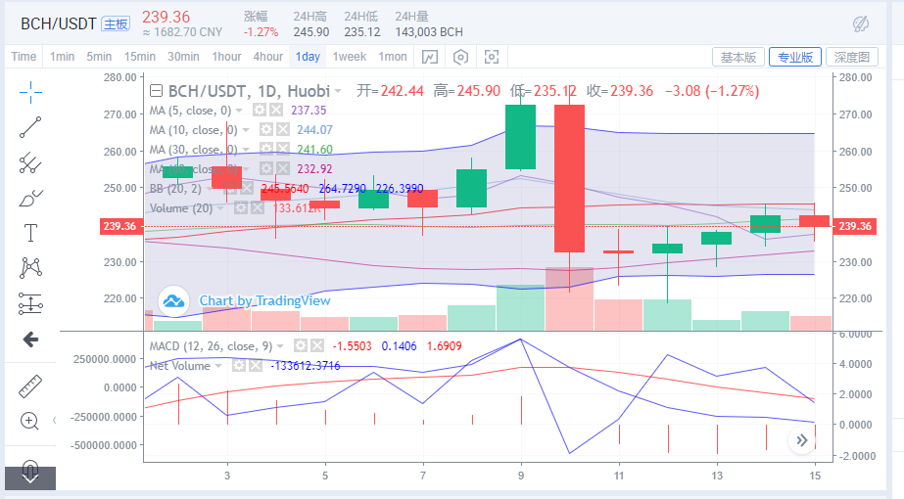904x499 pixels.
Task: Select the trend line drawing tool
Action: pos(30,127)
